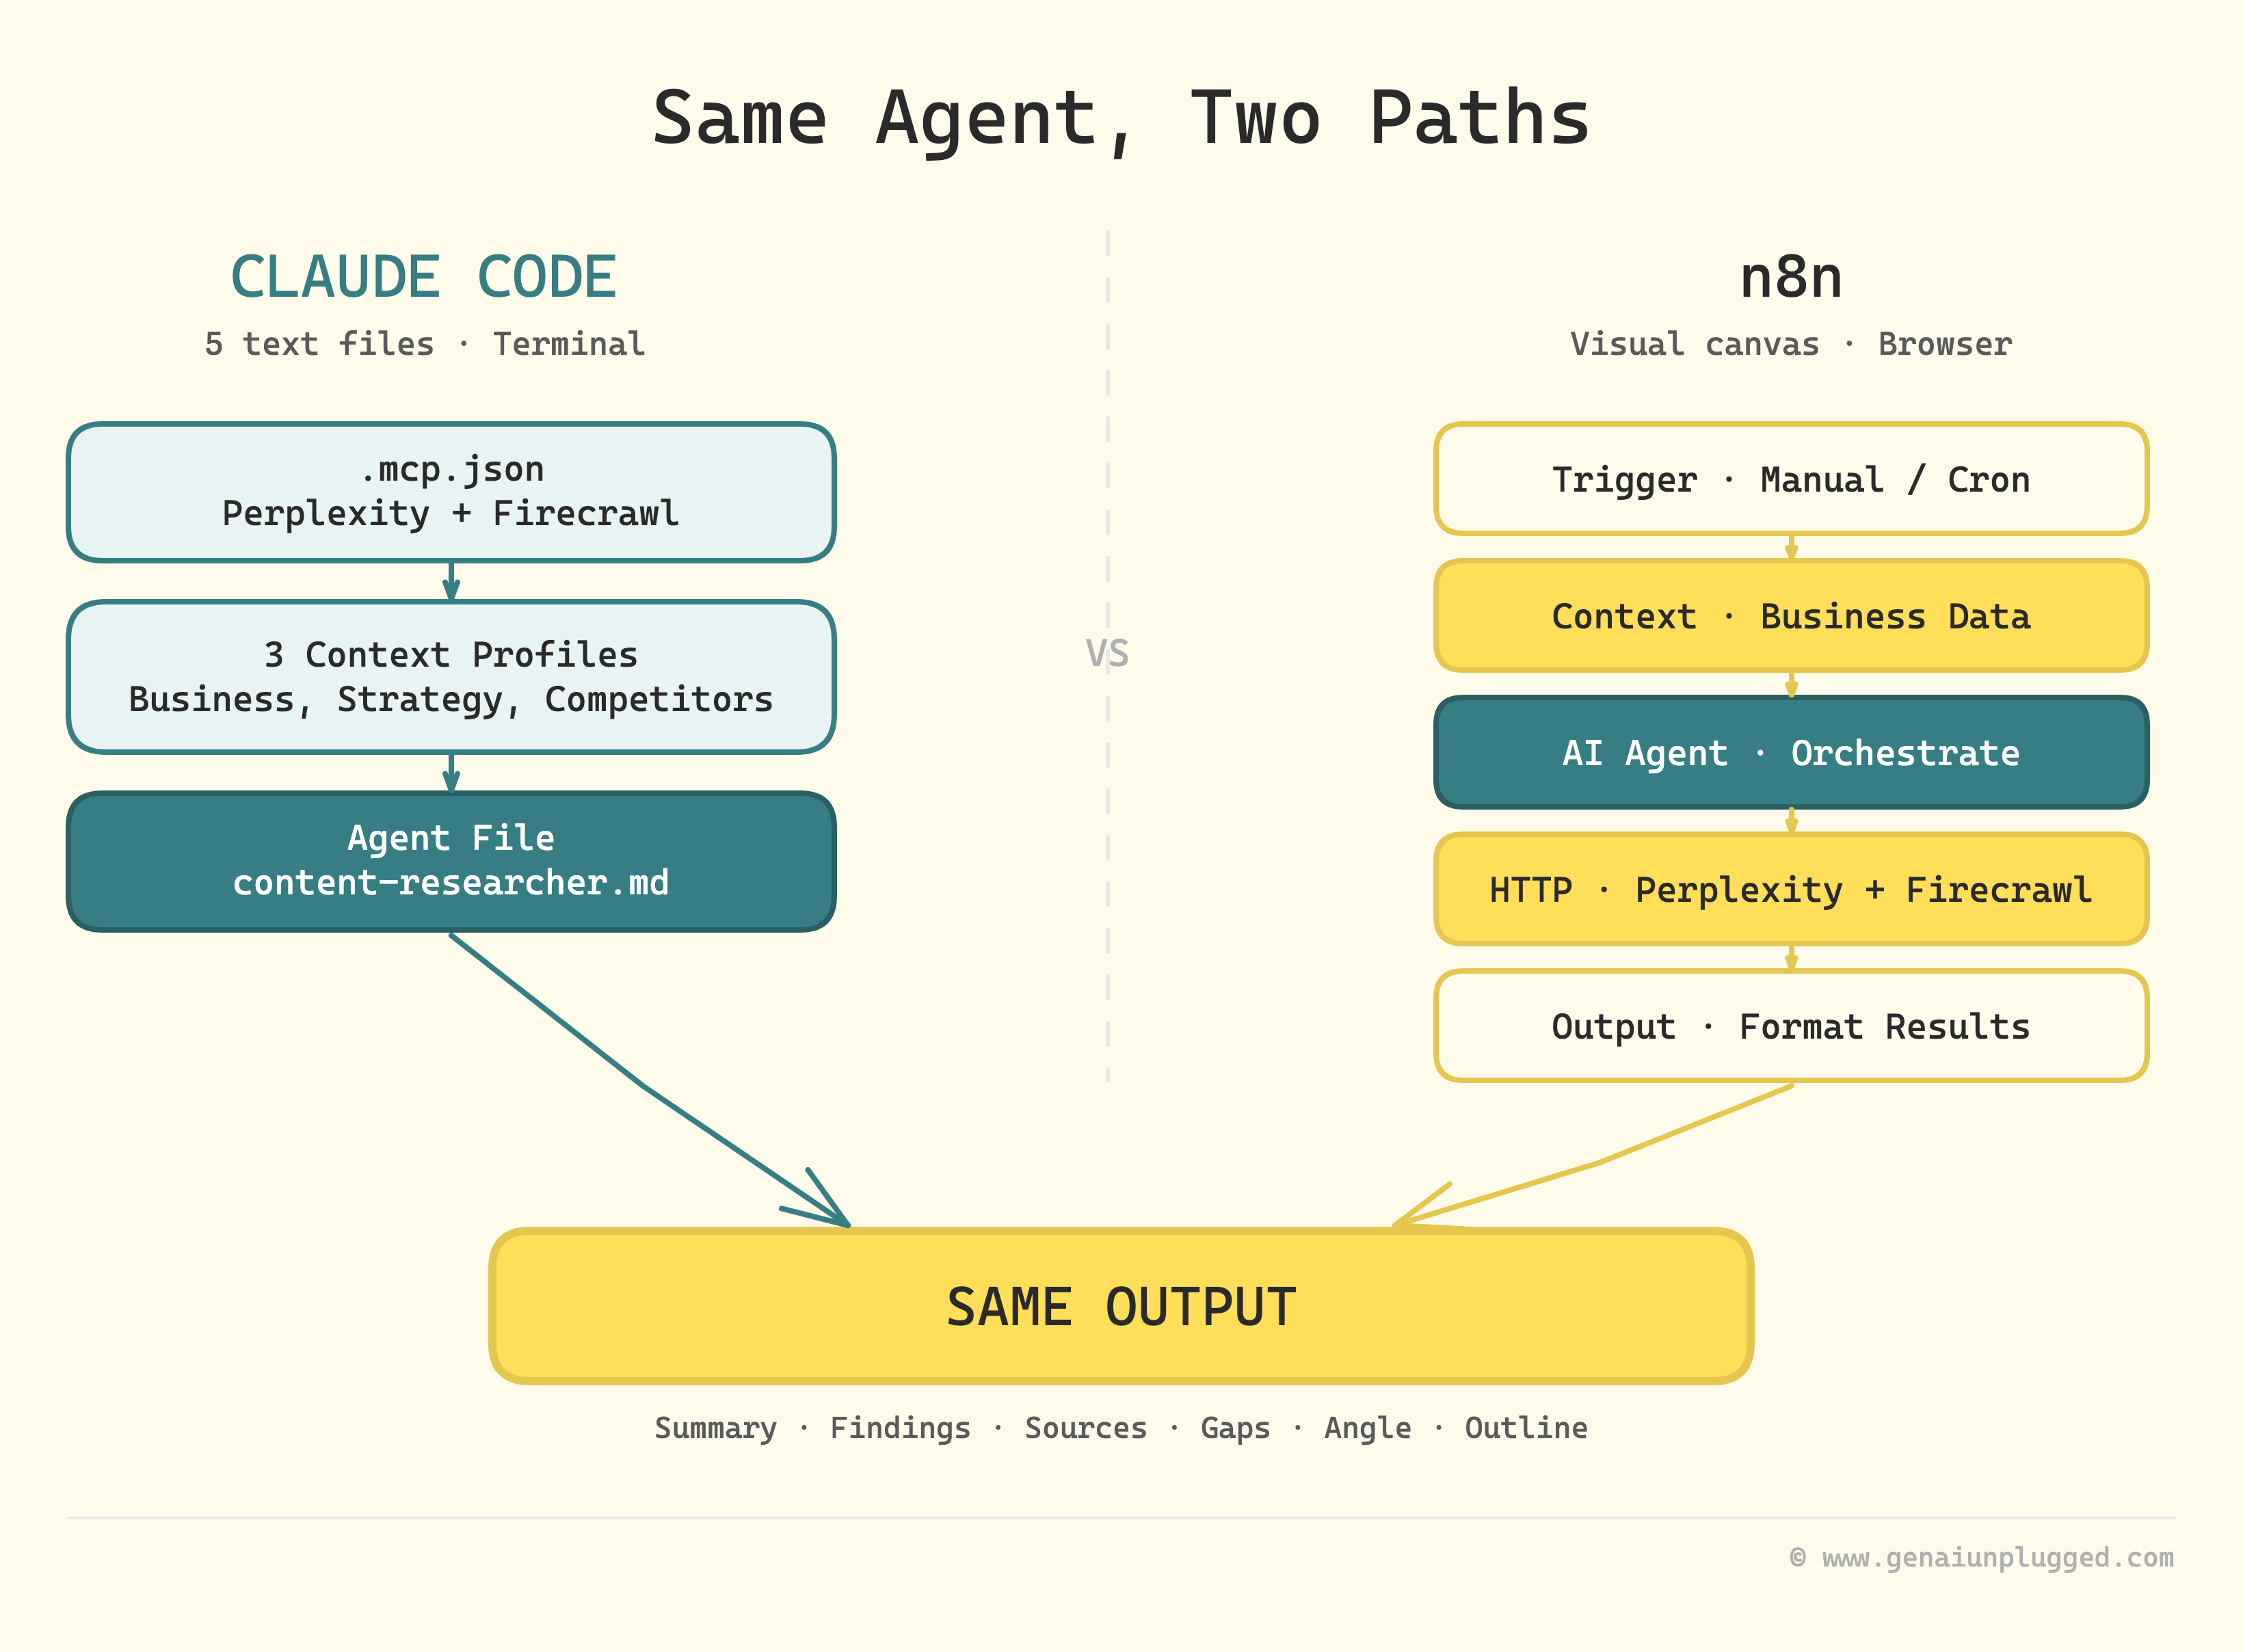Click the HTTP Perplexity + Firecrawl node

(x=1790, y=889)
